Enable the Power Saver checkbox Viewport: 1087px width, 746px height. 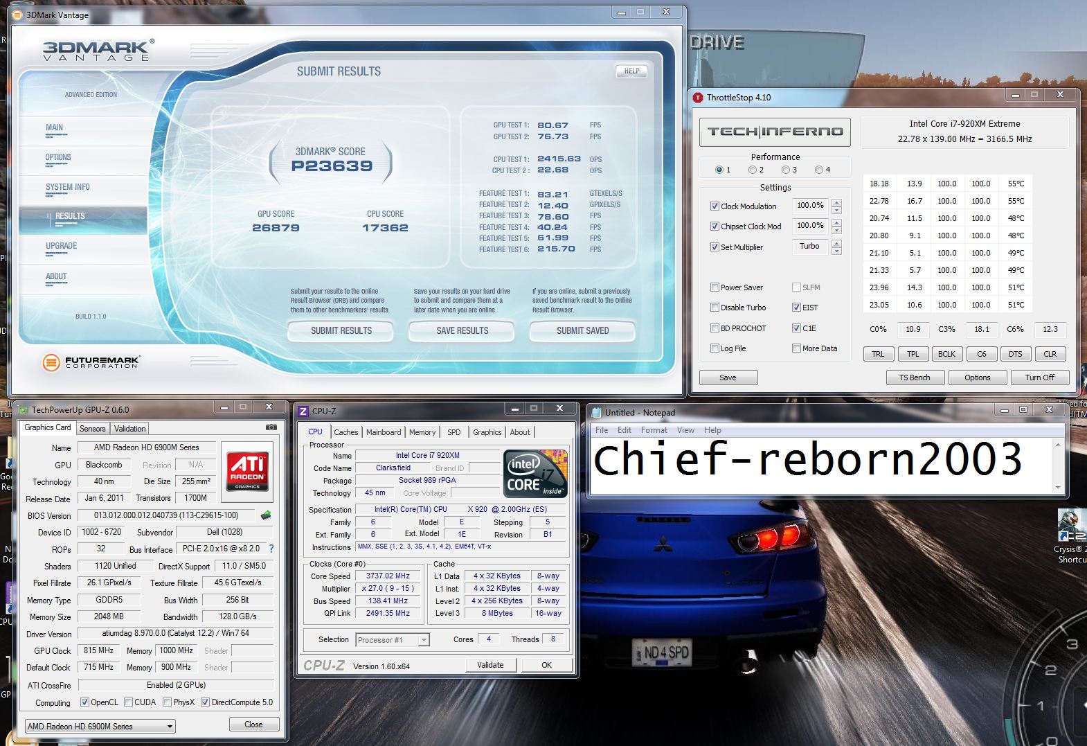[715, 287]
